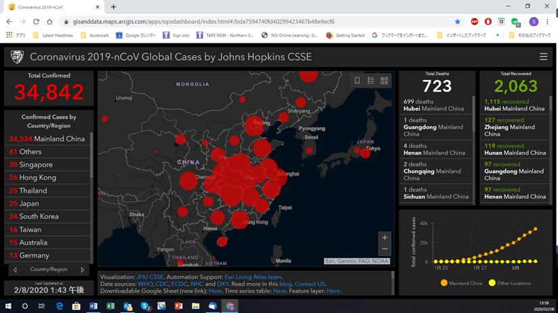Bookmark this page with the star
558x313 pixels.
(x=457, y=22)
